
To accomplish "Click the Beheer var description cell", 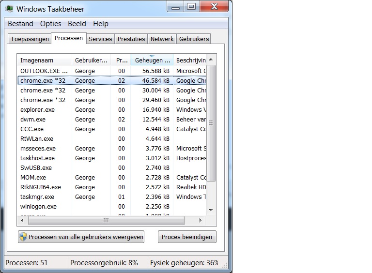I will (191, 120).
